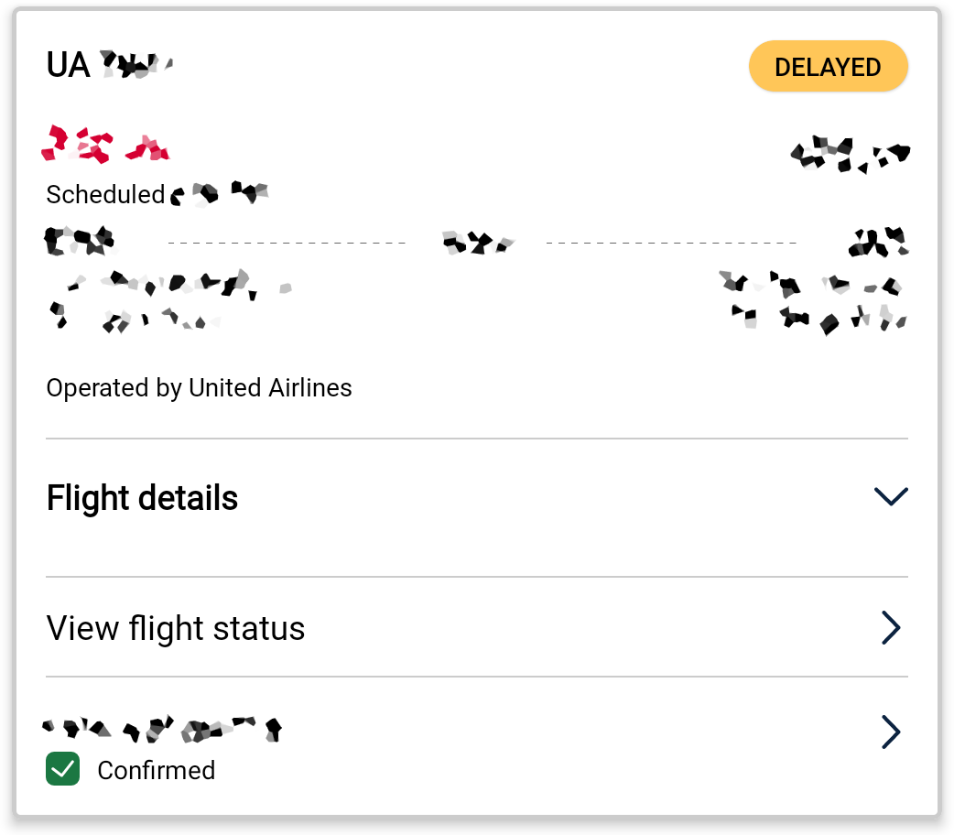Click the green Confirmed checkmark icon

pos(62,769)
